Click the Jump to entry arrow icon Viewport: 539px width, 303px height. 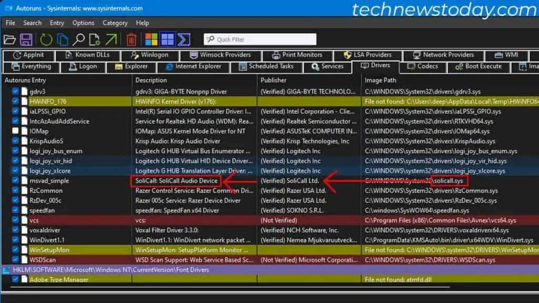[x=111, y=39]
